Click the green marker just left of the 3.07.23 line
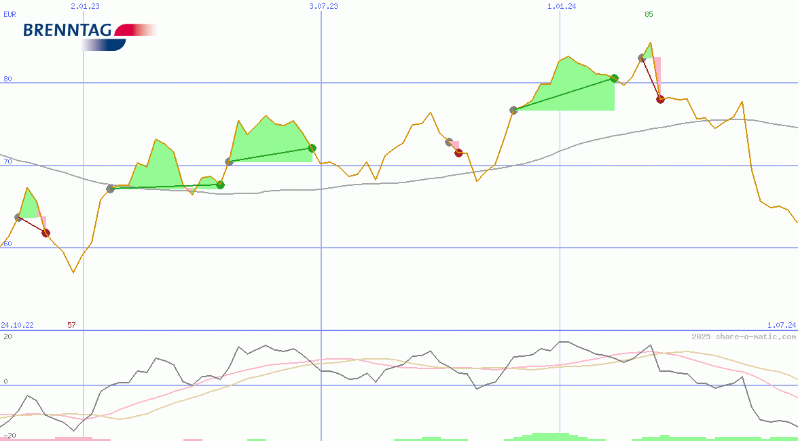 click(312, 148)
